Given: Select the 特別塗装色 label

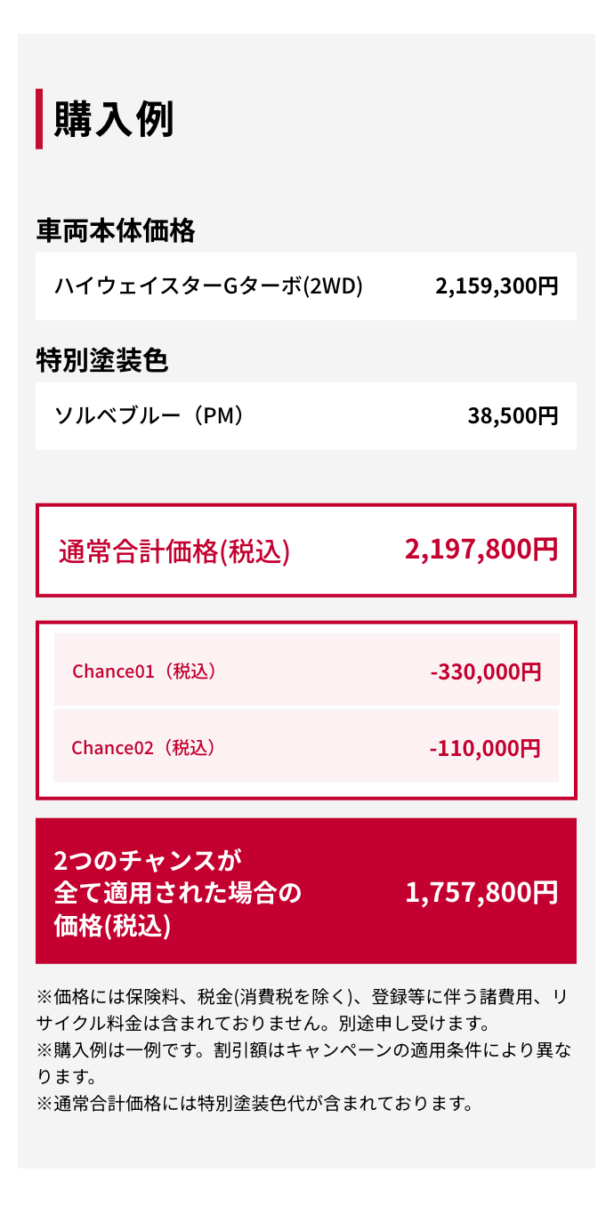Looking at the screenshot, I should 102,361.
